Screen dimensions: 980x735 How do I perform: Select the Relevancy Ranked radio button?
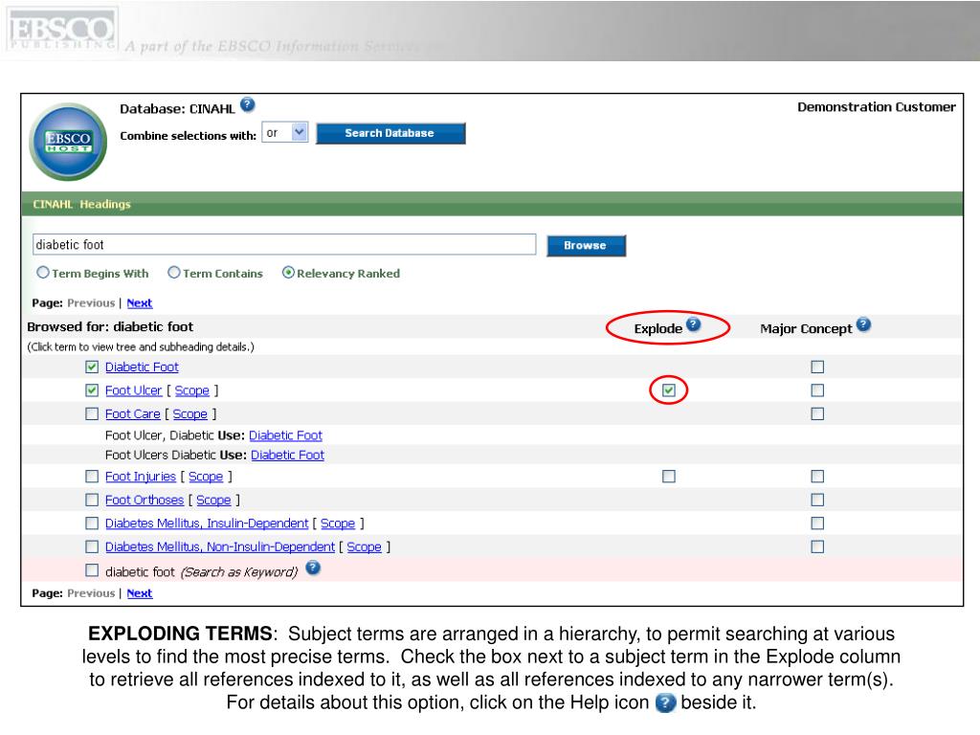[288, 273]
